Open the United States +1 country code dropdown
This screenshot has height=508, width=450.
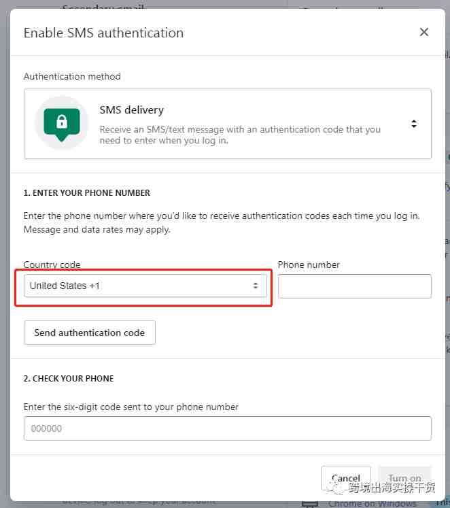tap(145, 286)
